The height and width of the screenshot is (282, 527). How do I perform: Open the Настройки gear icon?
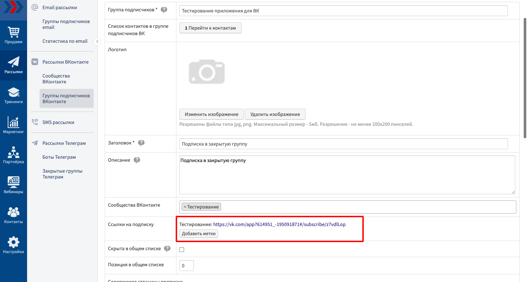point(14,245)
